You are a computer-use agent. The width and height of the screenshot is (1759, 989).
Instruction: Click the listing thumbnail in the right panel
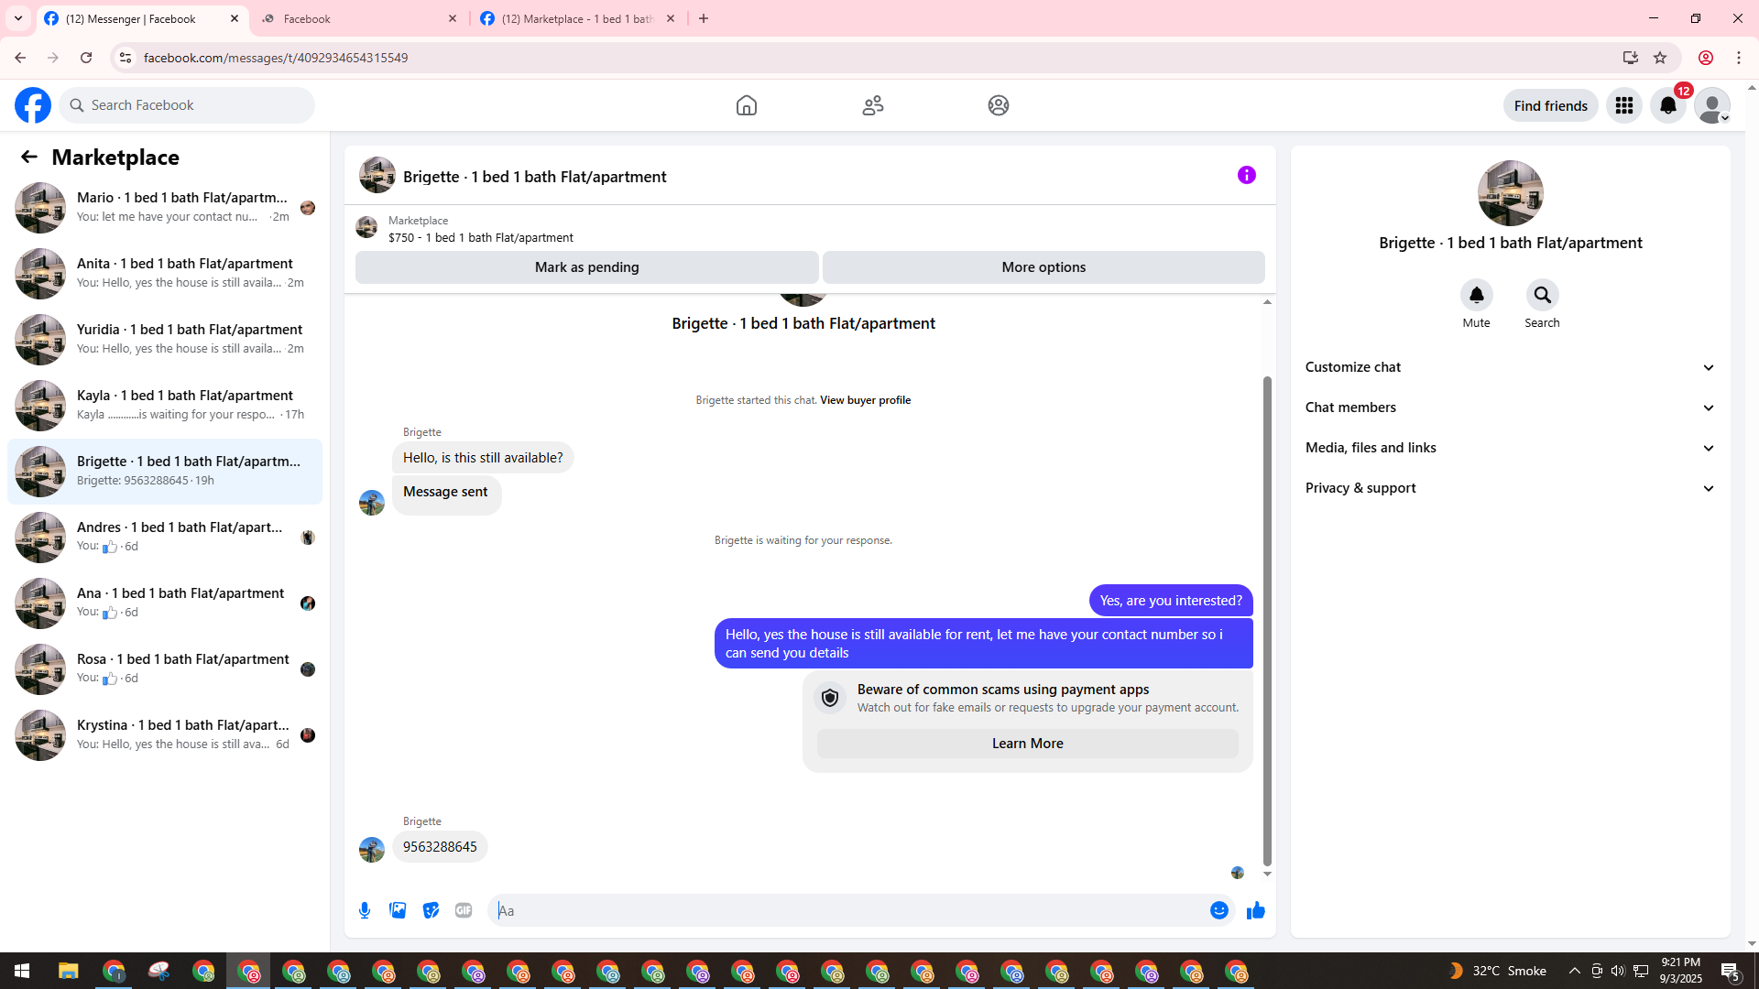[x=1511, y=193]
